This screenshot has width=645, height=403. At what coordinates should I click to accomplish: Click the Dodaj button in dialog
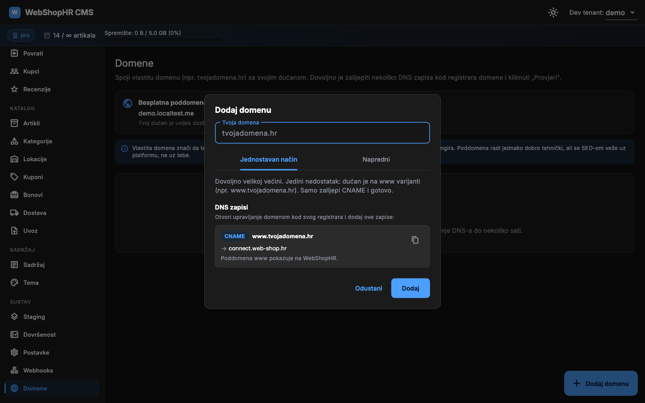pyautogui.click(x=410, y=288)
